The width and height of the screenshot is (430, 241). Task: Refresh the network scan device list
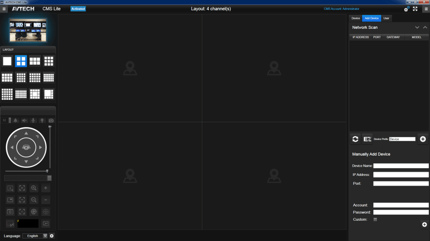(x=355, y=139)
